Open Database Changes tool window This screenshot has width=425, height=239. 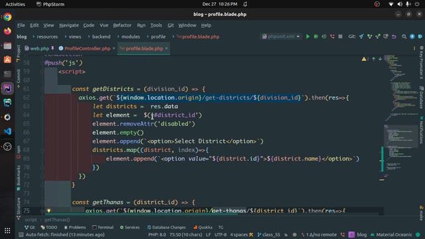[167, 227]
